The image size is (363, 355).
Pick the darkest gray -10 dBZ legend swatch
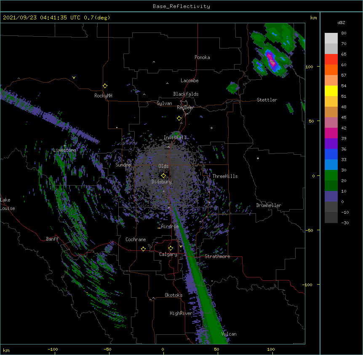331,218
